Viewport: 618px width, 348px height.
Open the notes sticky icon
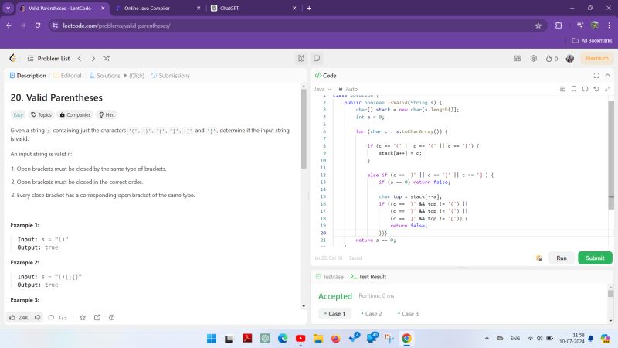tap(317, 59)
